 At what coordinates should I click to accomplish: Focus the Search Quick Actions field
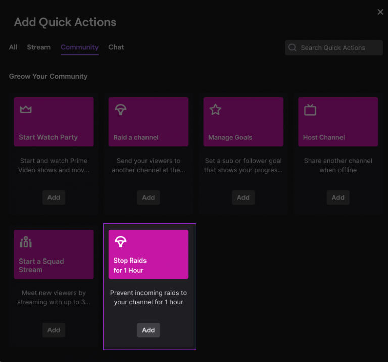click(x=338, y=48)
